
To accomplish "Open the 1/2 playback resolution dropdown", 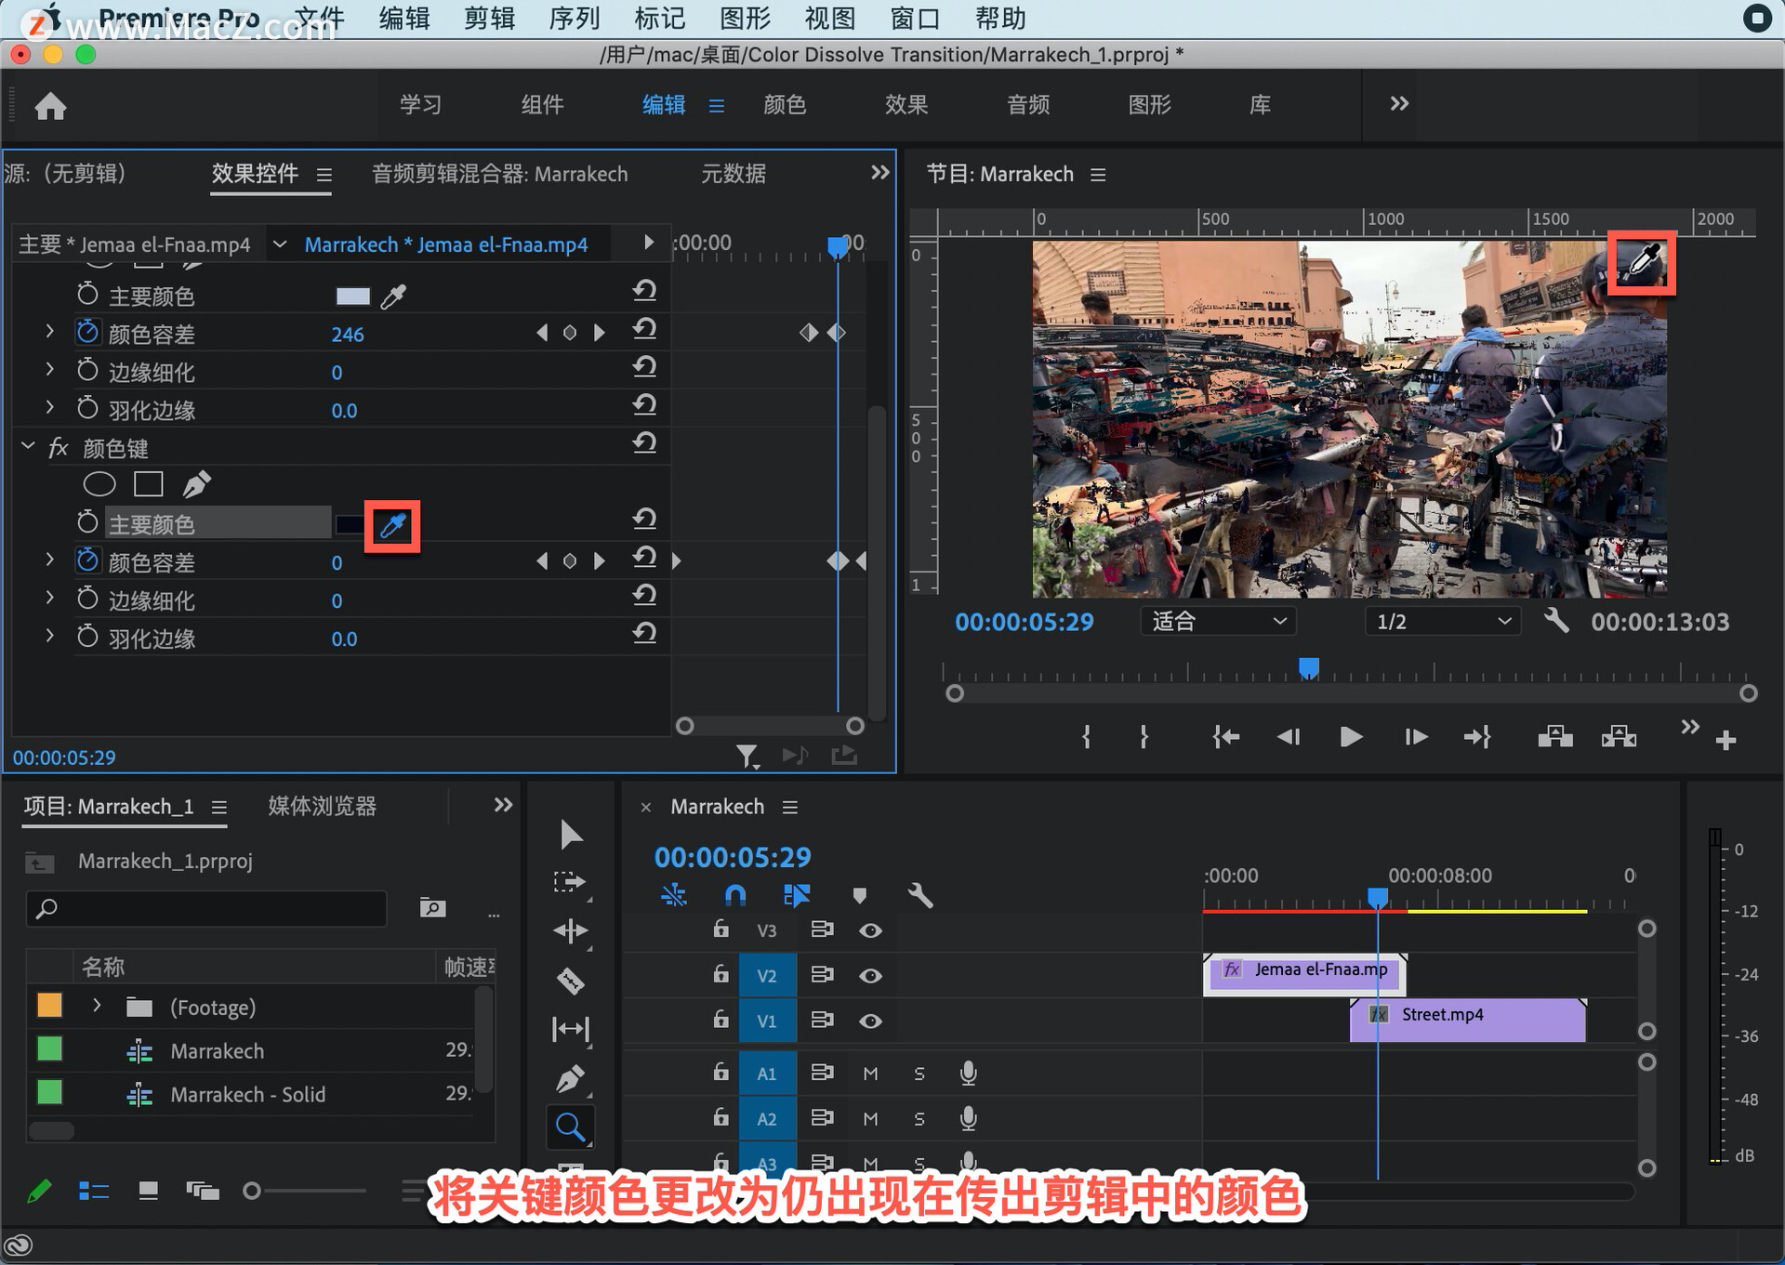I will click(x=1442, y=622).
